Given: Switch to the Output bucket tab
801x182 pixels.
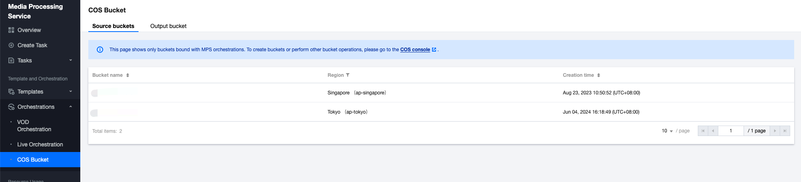Looking at the screenshot, I should pos(168,26).
